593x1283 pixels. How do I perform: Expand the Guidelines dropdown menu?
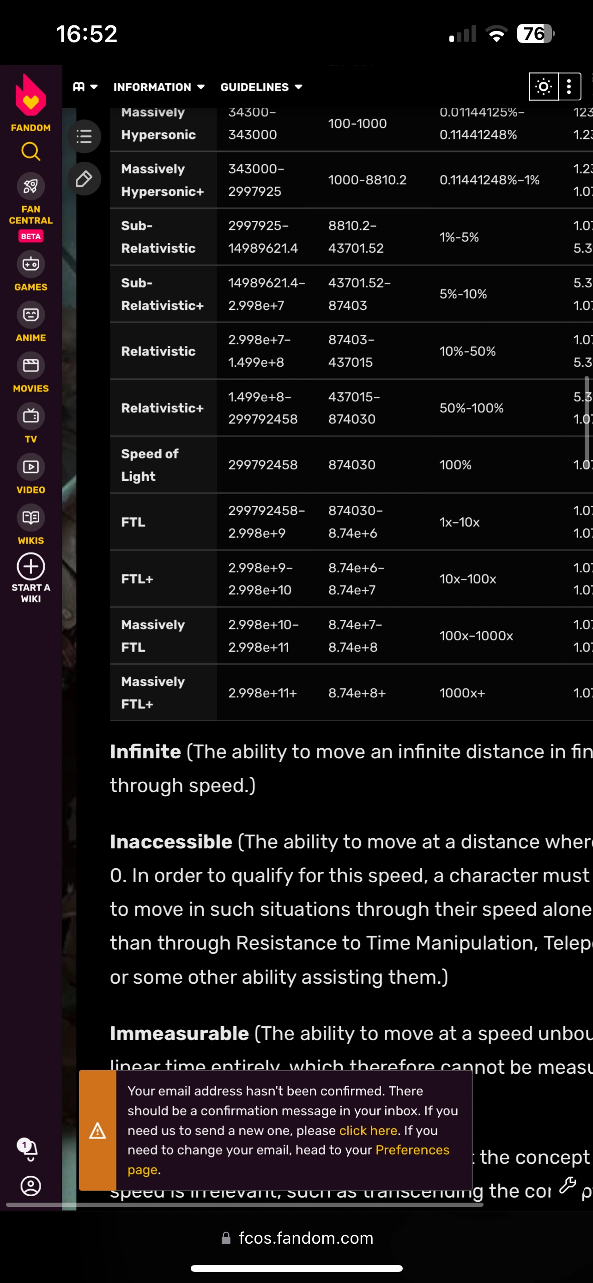point(261,87)
